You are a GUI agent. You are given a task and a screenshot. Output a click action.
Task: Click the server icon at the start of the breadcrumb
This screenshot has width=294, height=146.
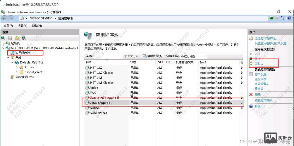[22, 18]
